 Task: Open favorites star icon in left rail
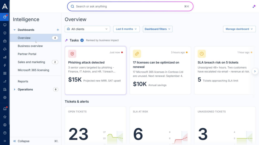click(x=5, y=117)
